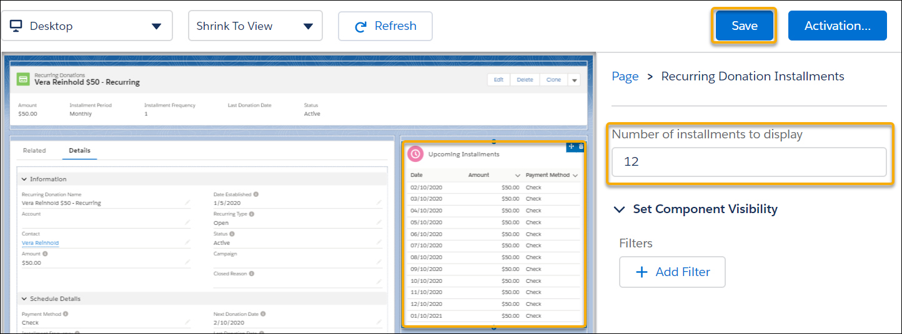Click the Recurring Type value Open
The width and height of the screenshot is (902, 334).
click(221, 223)
